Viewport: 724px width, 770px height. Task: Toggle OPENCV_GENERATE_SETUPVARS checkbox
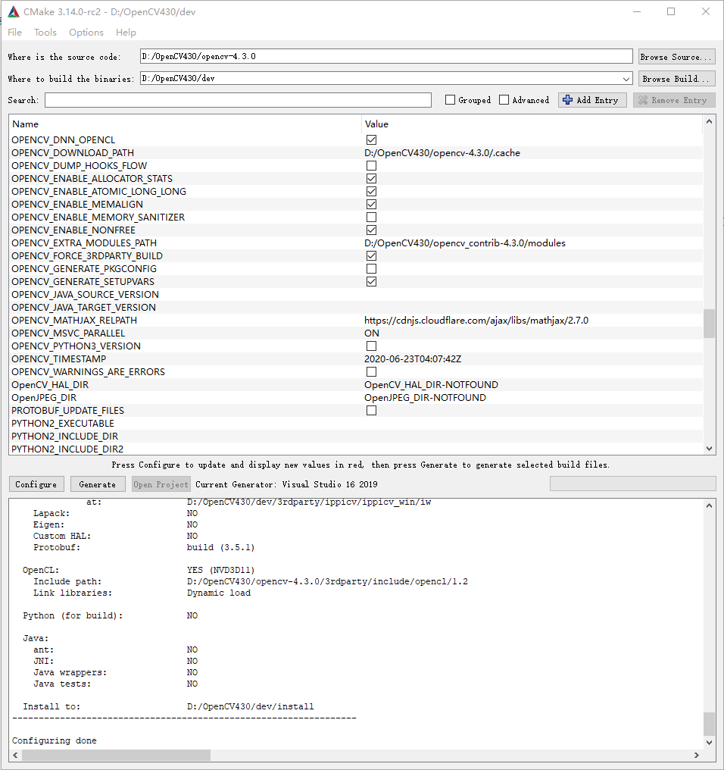(372, 281)
